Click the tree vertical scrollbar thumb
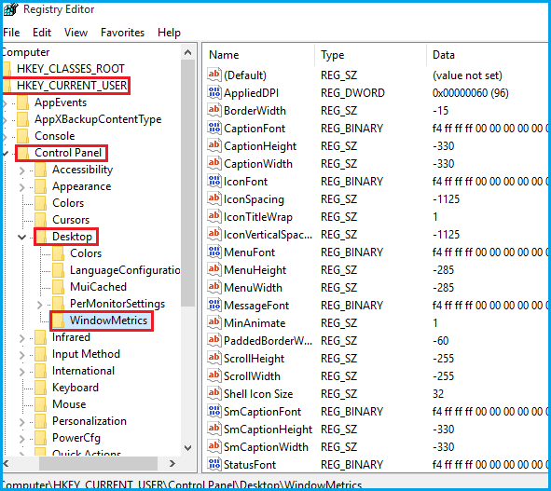Viewport: 551px width, 491px height. [188, 183]
